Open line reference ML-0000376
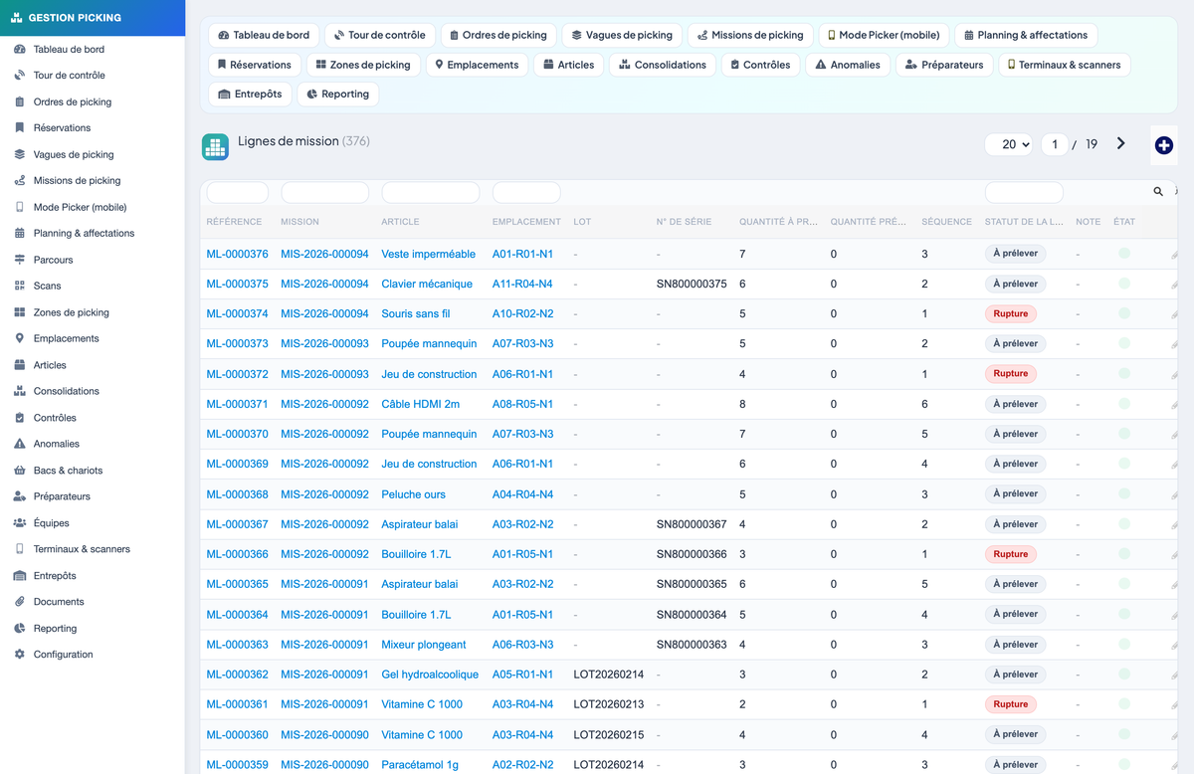This screenshot has width=1194, height=774. point(237,254)
